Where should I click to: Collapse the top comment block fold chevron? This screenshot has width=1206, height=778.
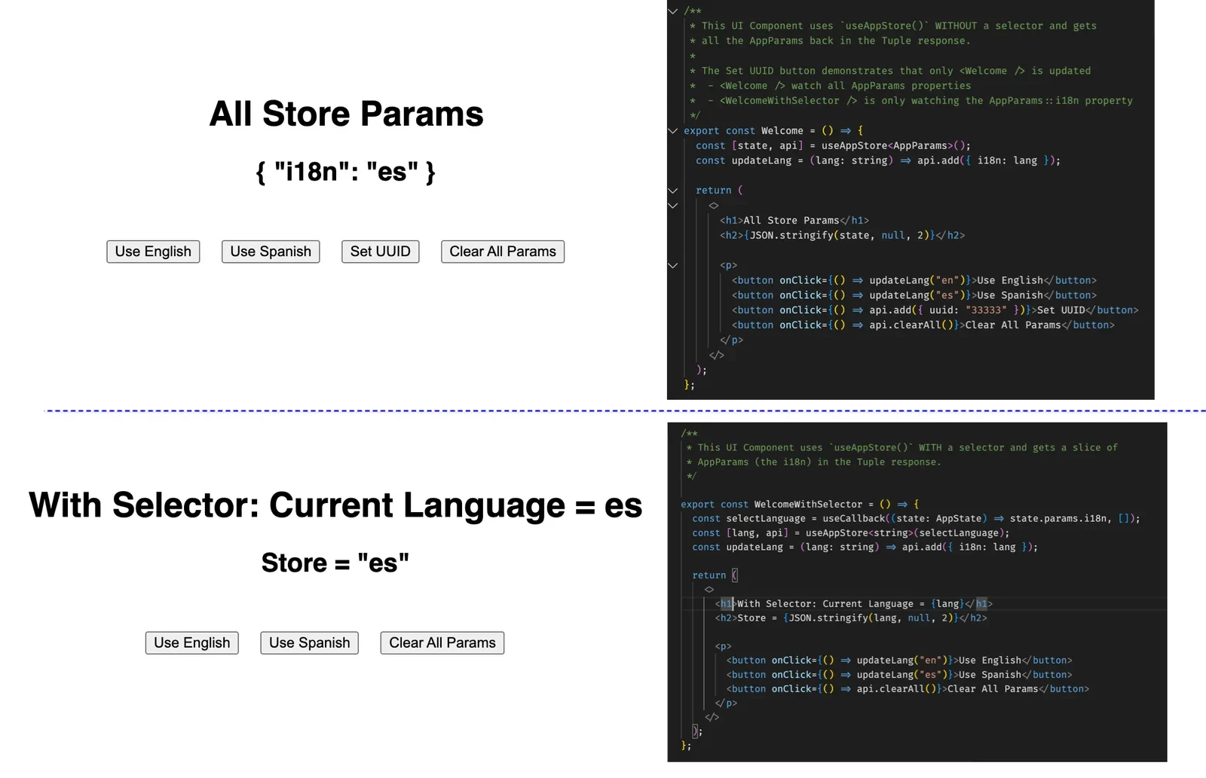(x=673, y=11)
